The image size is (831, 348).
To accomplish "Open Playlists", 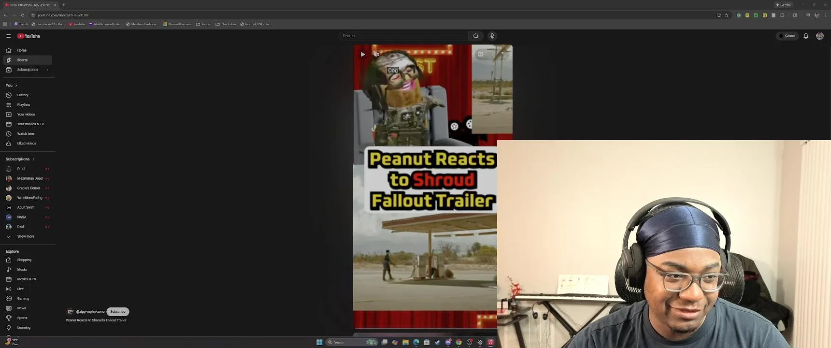I will [28, 105].
